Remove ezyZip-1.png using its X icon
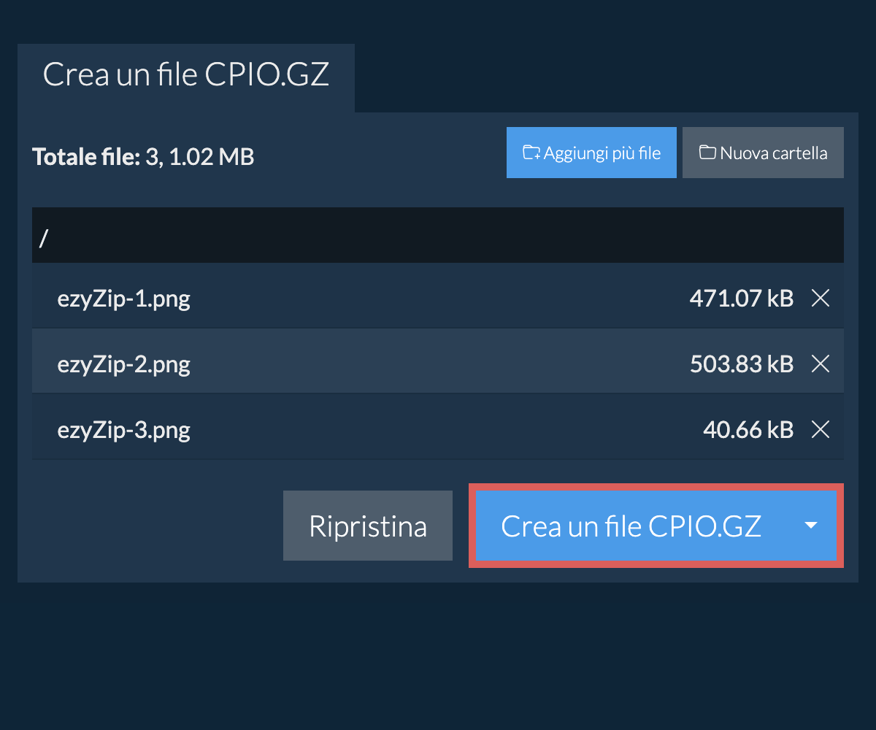This screenshot has width=876, height=730. 821,298
